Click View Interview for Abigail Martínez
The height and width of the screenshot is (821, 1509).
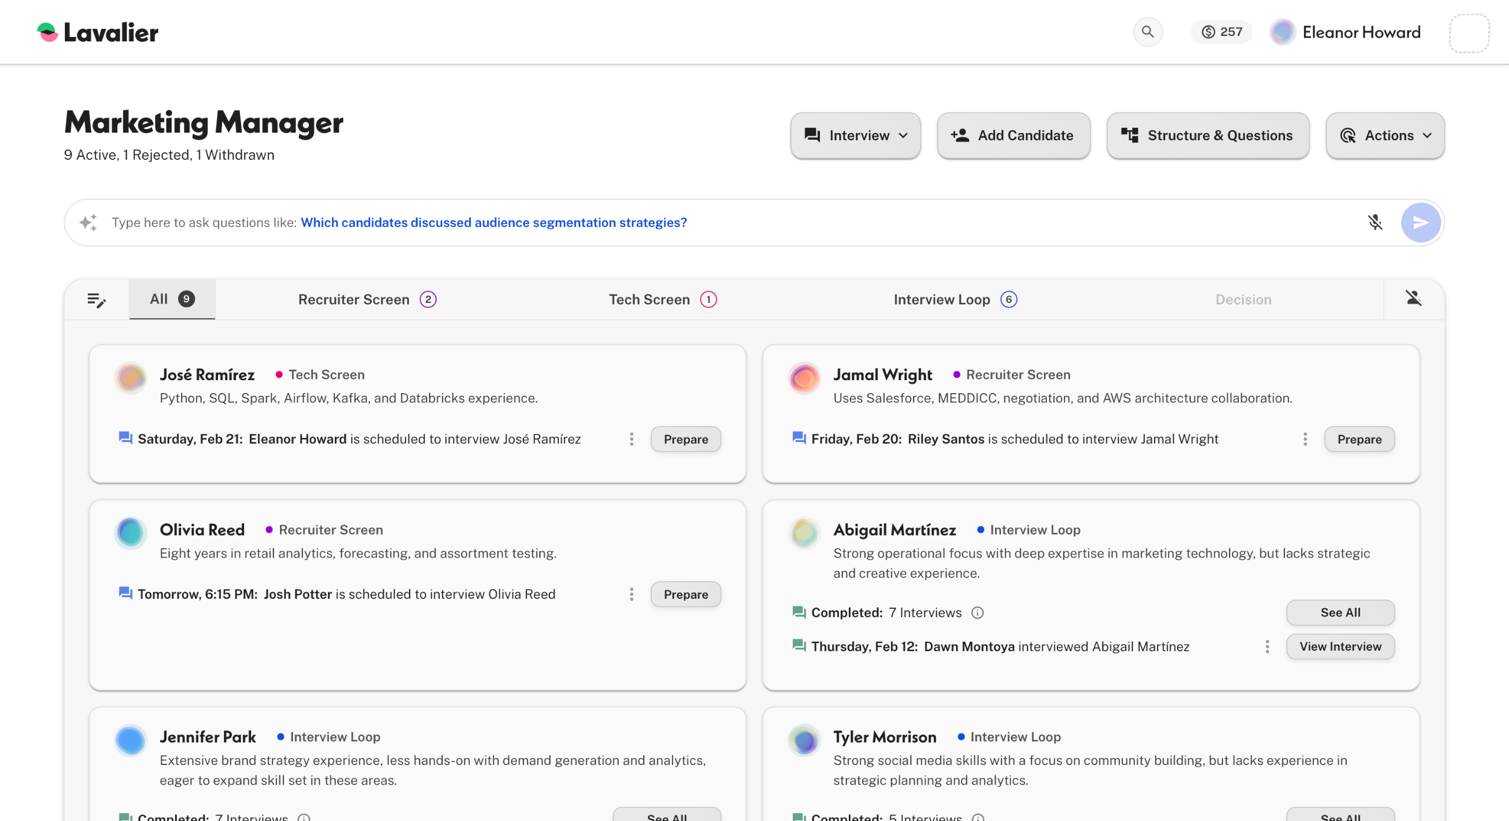click(x=1340, y=647)
